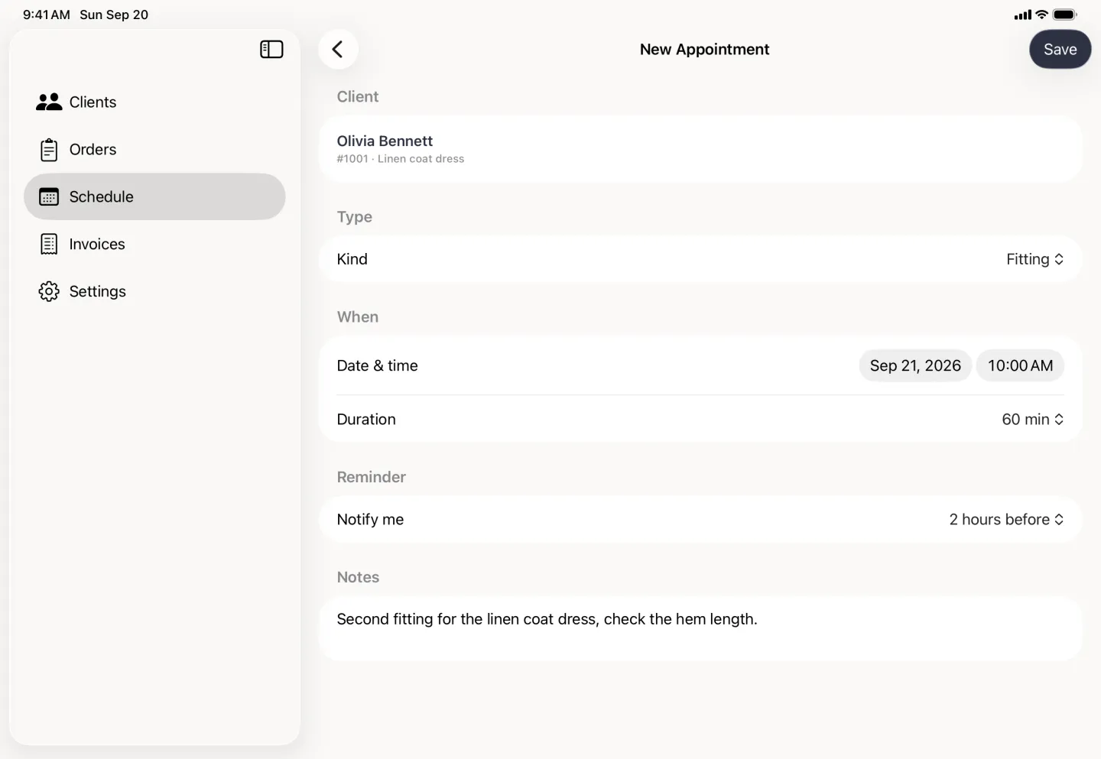The height and width of the screenshot is (759, 1101).
Task: Tap the cellular signal bars
Action: [x=1022, y=15]
